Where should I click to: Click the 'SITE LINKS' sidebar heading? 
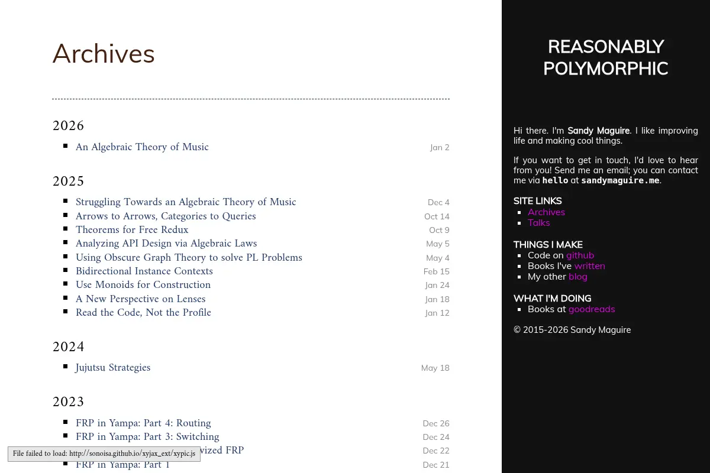point(538,201)
